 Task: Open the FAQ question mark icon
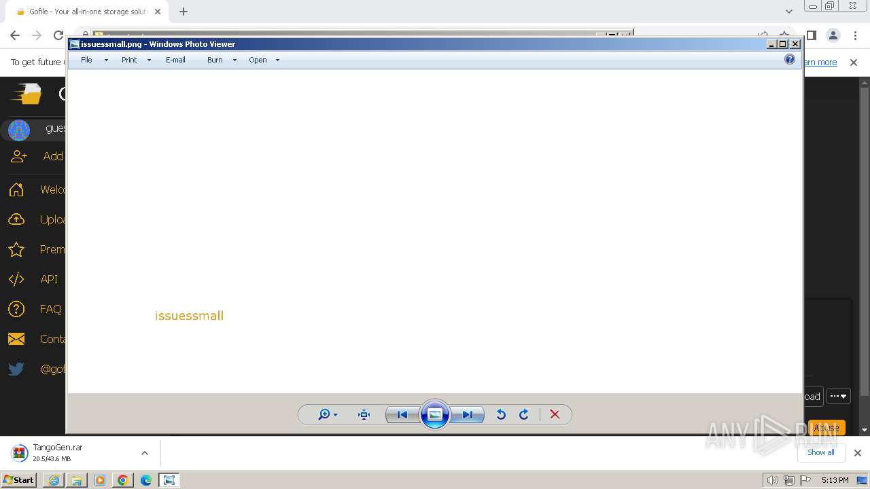click(x=16, y=309)
